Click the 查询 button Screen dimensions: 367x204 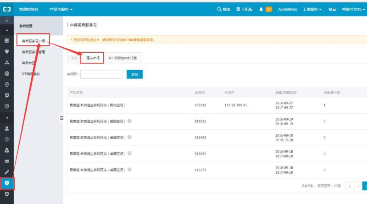tap(134, 74)
